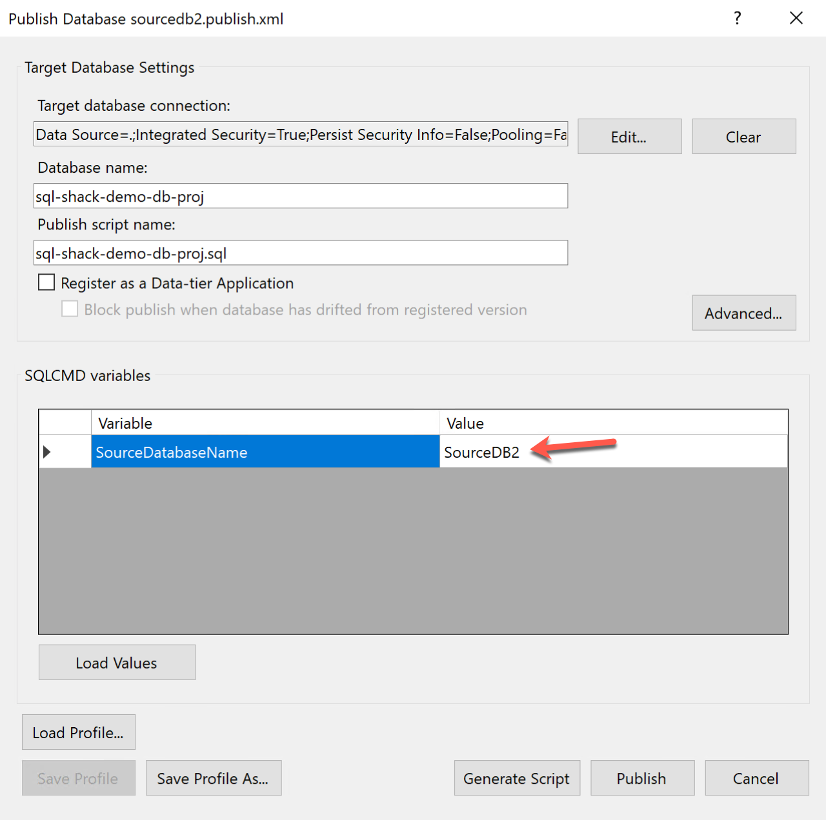Image resolution: width=826 pixels, height=820 pixels.
Task: Clear the target database connection
Action: click(743, 137)
